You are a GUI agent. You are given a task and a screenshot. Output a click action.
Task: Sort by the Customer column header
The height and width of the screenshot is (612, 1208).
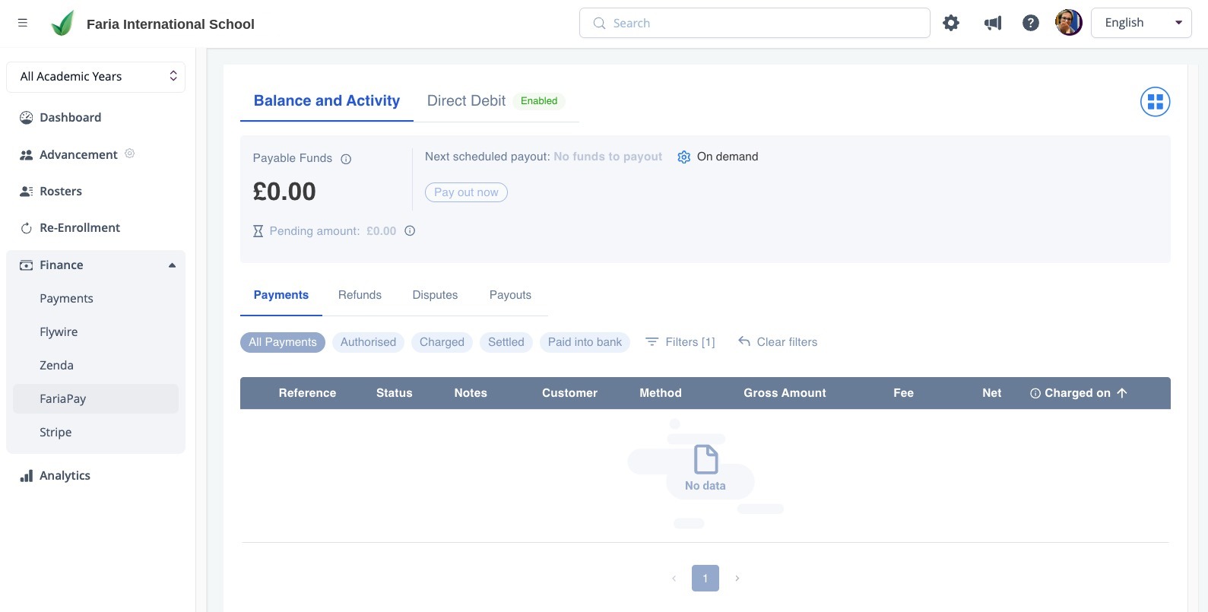point(569,393)
